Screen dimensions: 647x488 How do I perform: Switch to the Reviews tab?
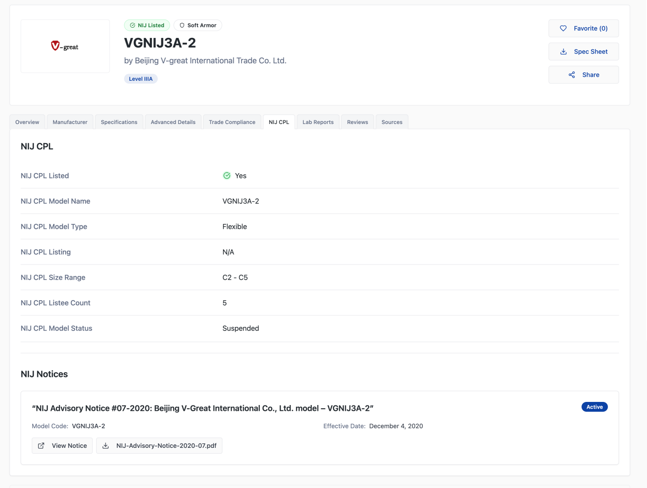pyautogui.click(x=358, y=122)
